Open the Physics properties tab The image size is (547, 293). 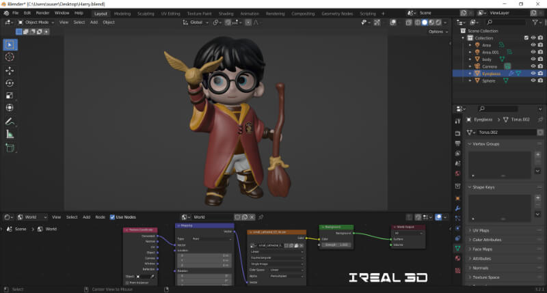coord(457,228)
